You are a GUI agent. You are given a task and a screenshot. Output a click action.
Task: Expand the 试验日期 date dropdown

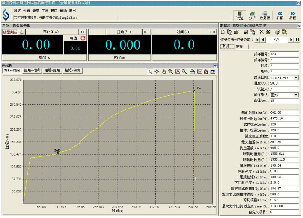coord(296,77)
